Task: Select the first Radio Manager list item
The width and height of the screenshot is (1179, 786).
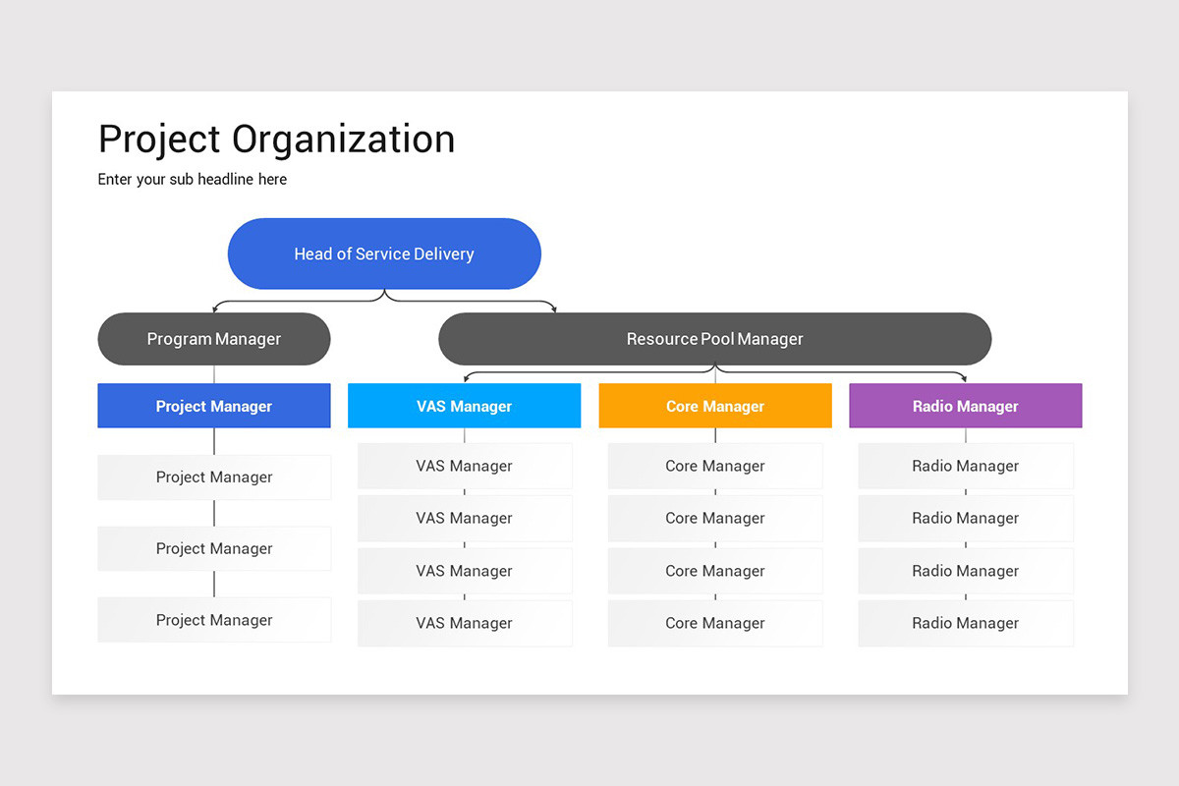Action: point(965,466)
